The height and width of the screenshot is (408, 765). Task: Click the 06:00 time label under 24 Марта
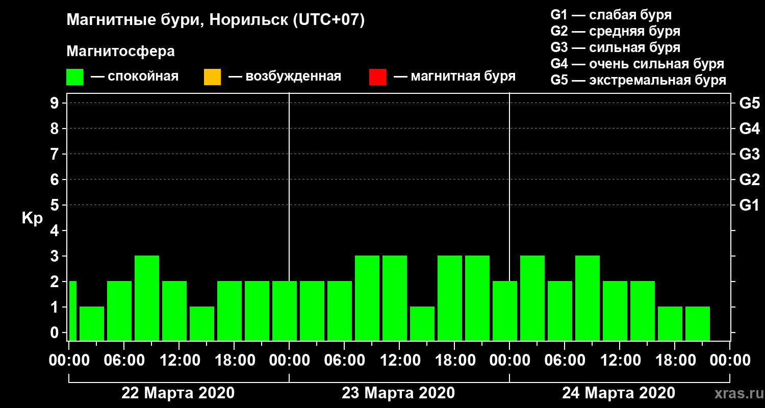pyautogui.click(x=565, y=360)
